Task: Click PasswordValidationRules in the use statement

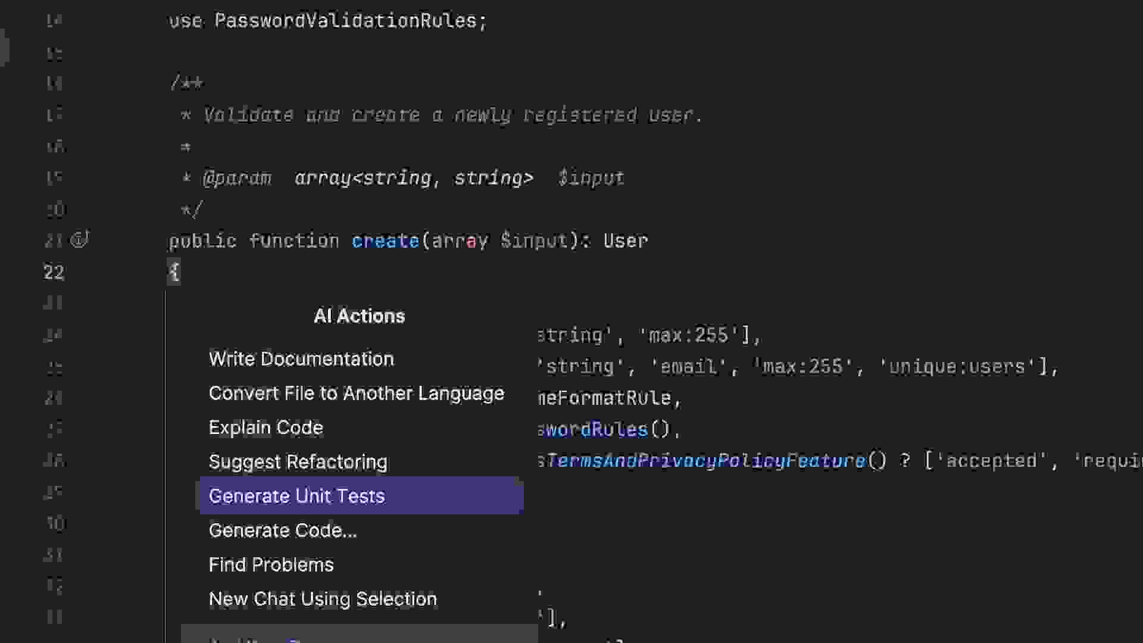Action: 346,21
